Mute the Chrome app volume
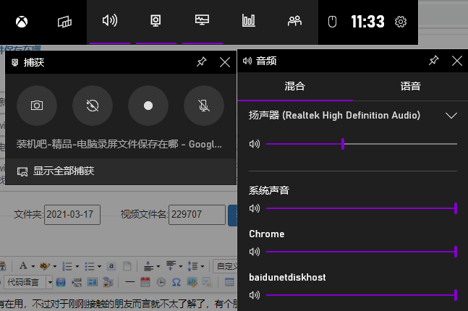Image resolution: width=468 pixels, height=311 pixels. [x=254, y=252]
